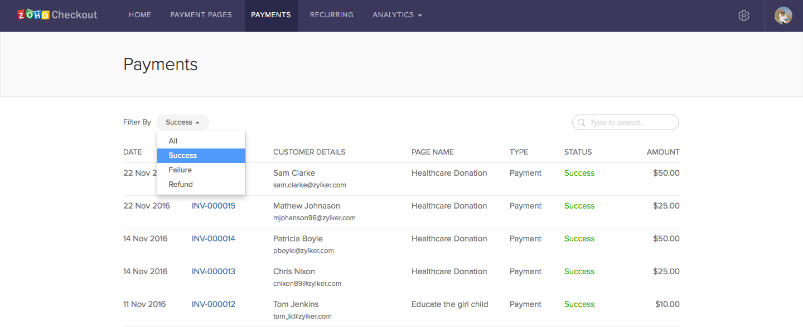Go to the HOME tab

point(139,15)
